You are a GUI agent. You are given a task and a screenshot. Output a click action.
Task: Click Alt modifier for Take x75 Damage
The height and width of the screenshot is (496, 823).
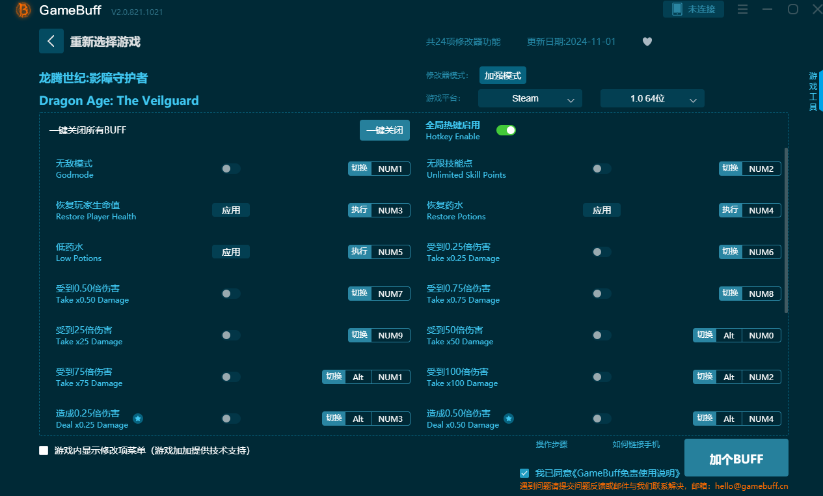[x=358, y=377]
